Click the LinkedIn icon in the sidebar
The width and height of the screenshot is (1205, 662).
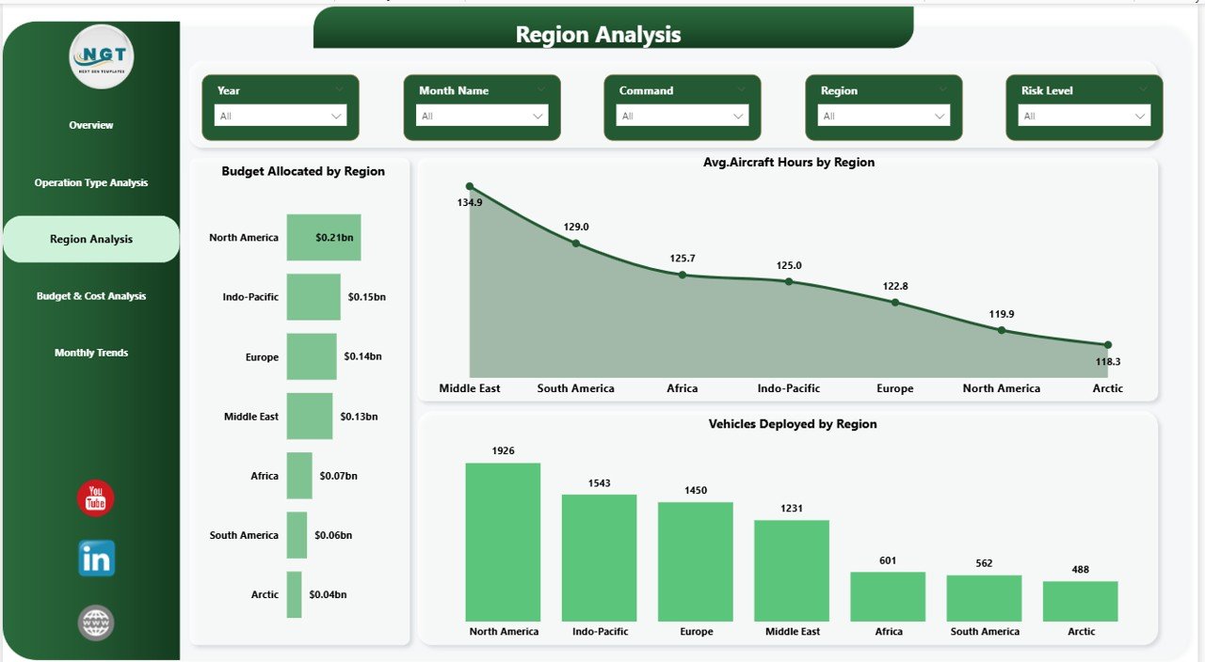tap(94, 558)
